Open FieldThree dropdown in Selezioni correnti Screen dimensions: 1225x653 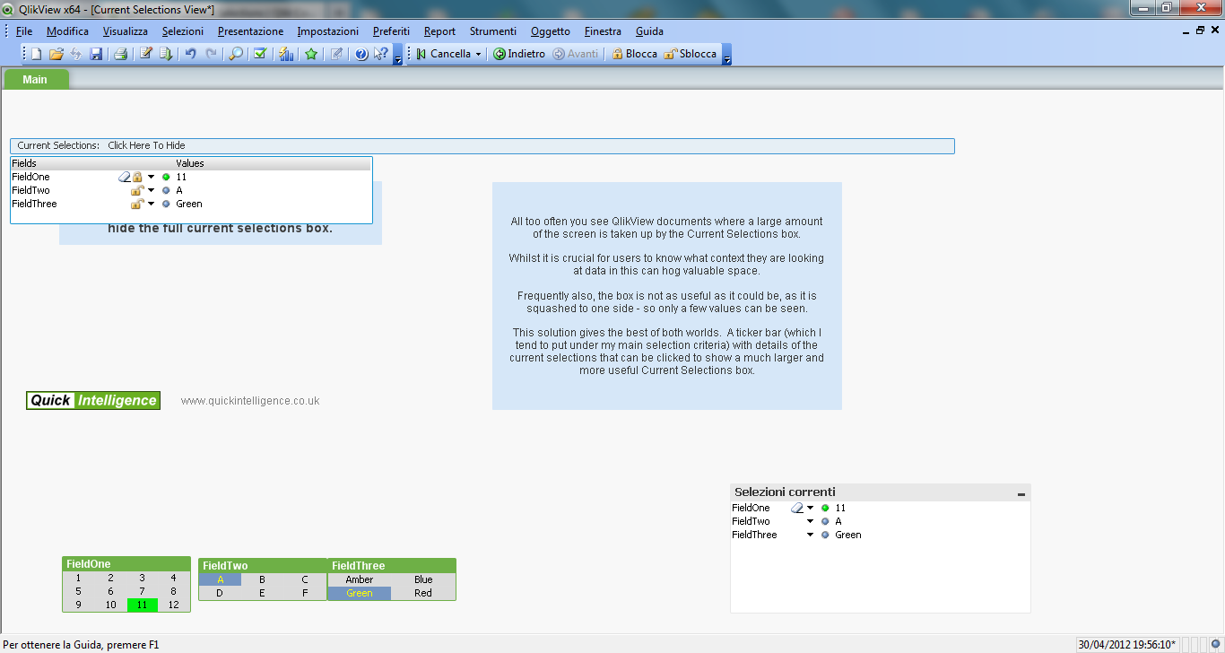(x=810, y=535)
